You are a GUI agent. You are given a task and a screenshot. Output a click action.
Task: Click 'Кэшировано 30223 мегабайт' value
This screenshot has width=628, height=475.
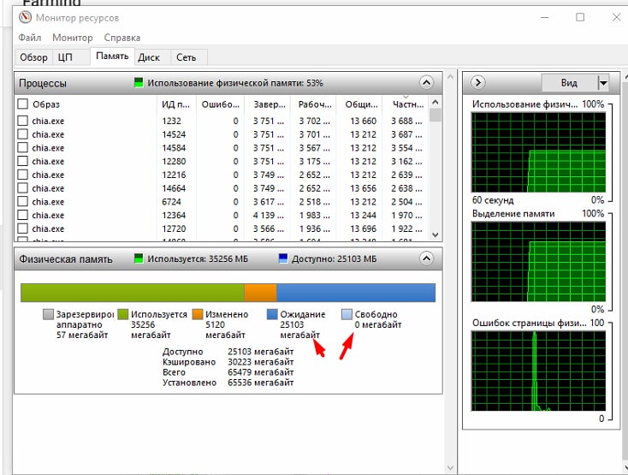(261, 362)
